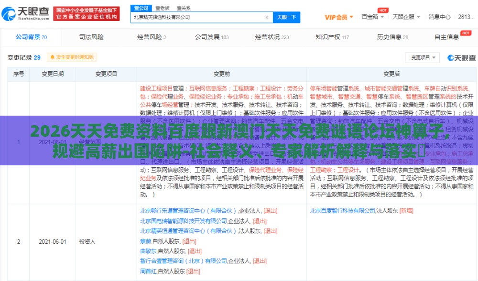The width and height of the screenshot is (478, 281).
Task: Open the 消息中心 message center
Action: [439, 17]
